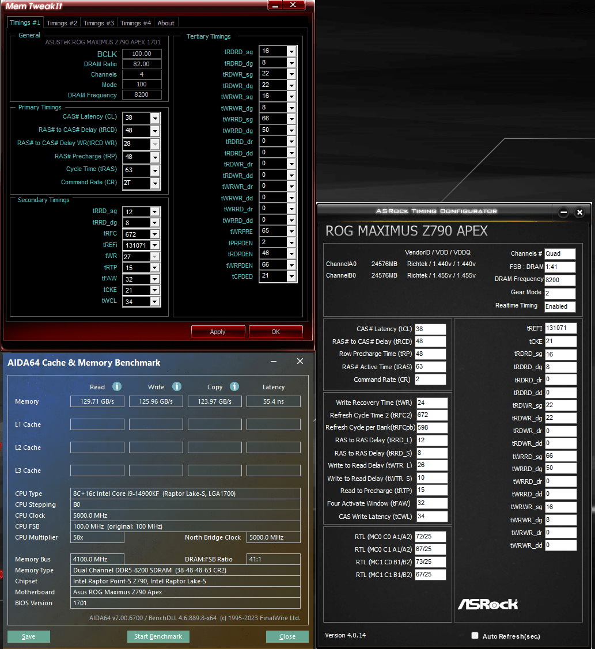Close the AIDA64 benchmark window
This screenshot has height=649, width=595.
300,361
